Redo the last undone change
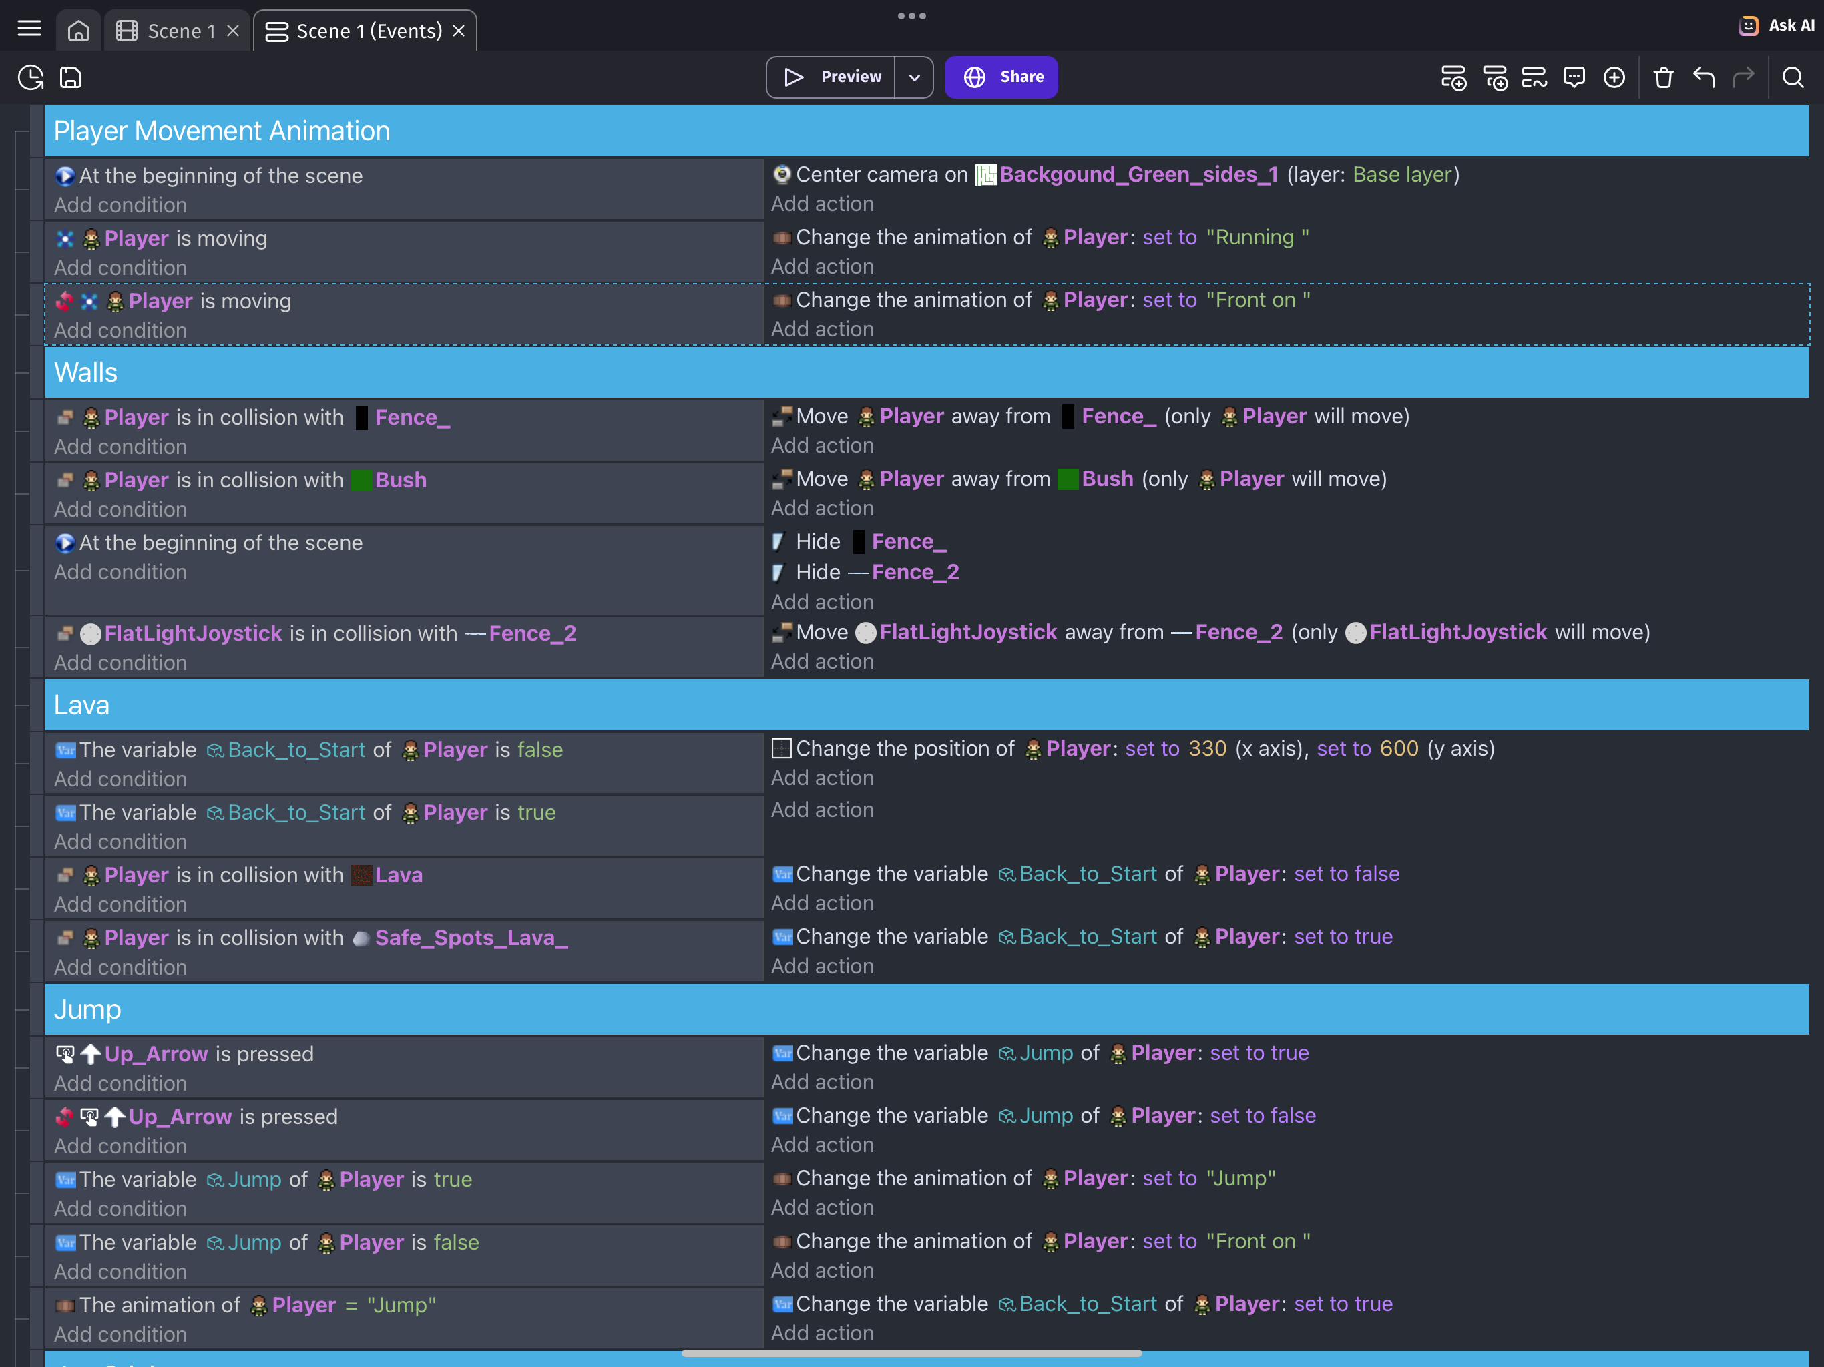The image size is (1824, 1367). pyautogui.click(x=1743, y=77)
